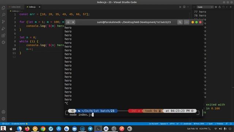Open the App Store-style dock icon
Image resolution: width=234 pixels, height=132 pixels.
pyautogui.click(x=58, y=129)
